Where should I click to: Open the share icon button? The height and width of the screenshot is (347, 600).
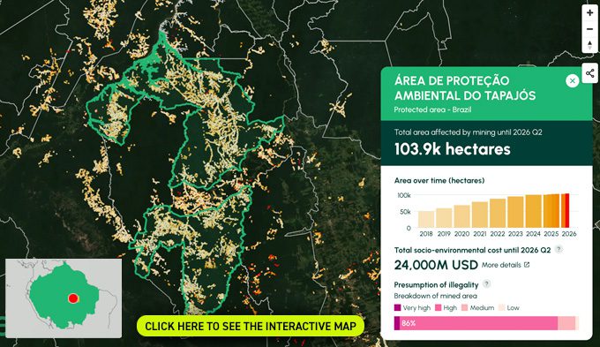(589, 72)
